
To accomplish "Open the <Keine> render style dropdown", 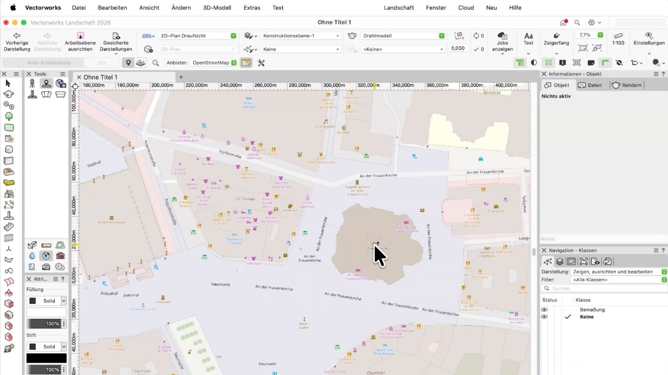I will coord(402,49).
